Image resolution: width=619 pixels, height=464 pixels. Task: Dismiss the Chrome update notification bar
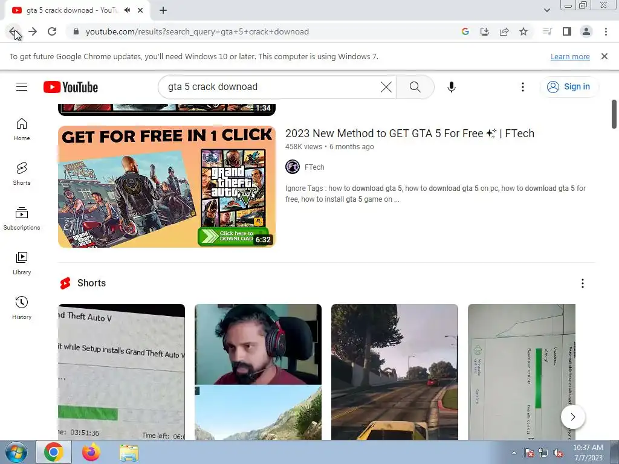[604, 56]
